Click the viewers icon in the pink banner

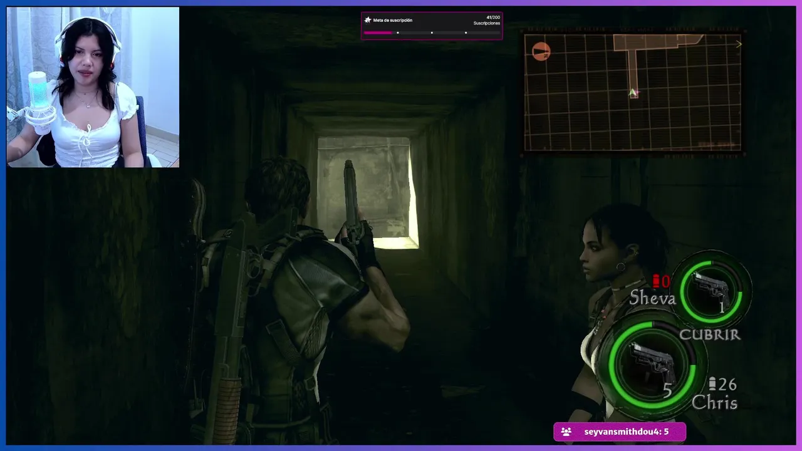point(566,432)
